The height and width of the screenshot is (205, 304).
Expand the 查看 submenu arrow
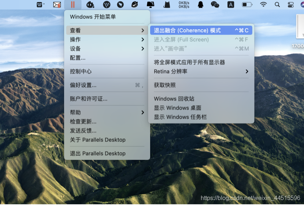[143, 30]
